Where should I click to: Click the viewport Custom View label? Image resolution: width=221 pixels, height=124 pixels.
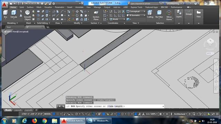coord(11,32)
